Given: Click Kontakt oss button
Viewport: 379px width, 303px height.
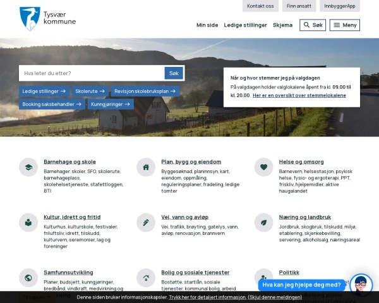Looking at the screenshot, I should [260, 6].
